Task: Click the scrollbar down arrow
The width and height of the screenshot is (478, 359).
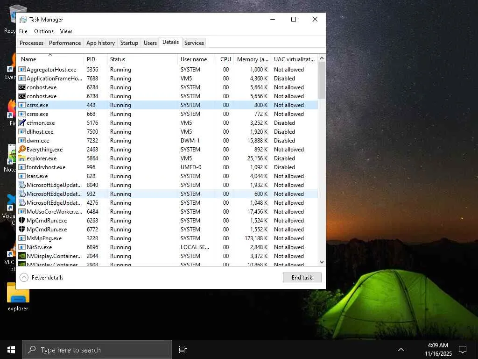Action: (x=322, y=262)
